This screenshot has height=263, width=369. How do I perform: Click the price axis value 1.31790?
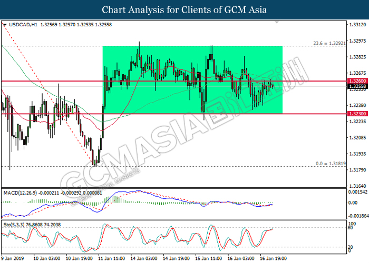pos(357,170)
